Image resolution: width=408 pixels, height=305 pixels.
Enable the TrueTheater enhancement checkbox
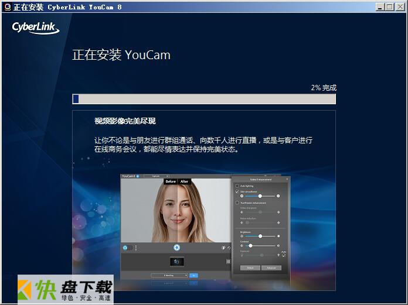click(x=237, y=203)
